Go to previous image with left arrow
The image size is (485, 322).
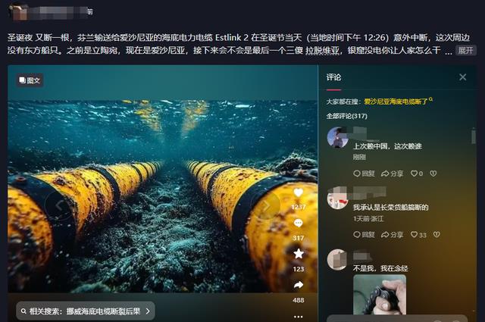click(x=59, y=205)
